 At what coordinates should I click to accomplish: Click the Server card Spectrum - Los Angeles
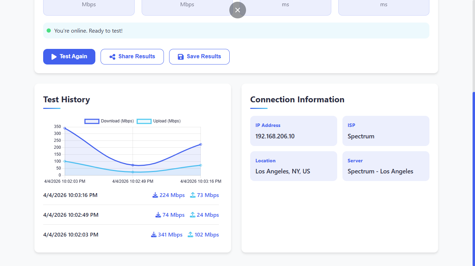point(386,166)
